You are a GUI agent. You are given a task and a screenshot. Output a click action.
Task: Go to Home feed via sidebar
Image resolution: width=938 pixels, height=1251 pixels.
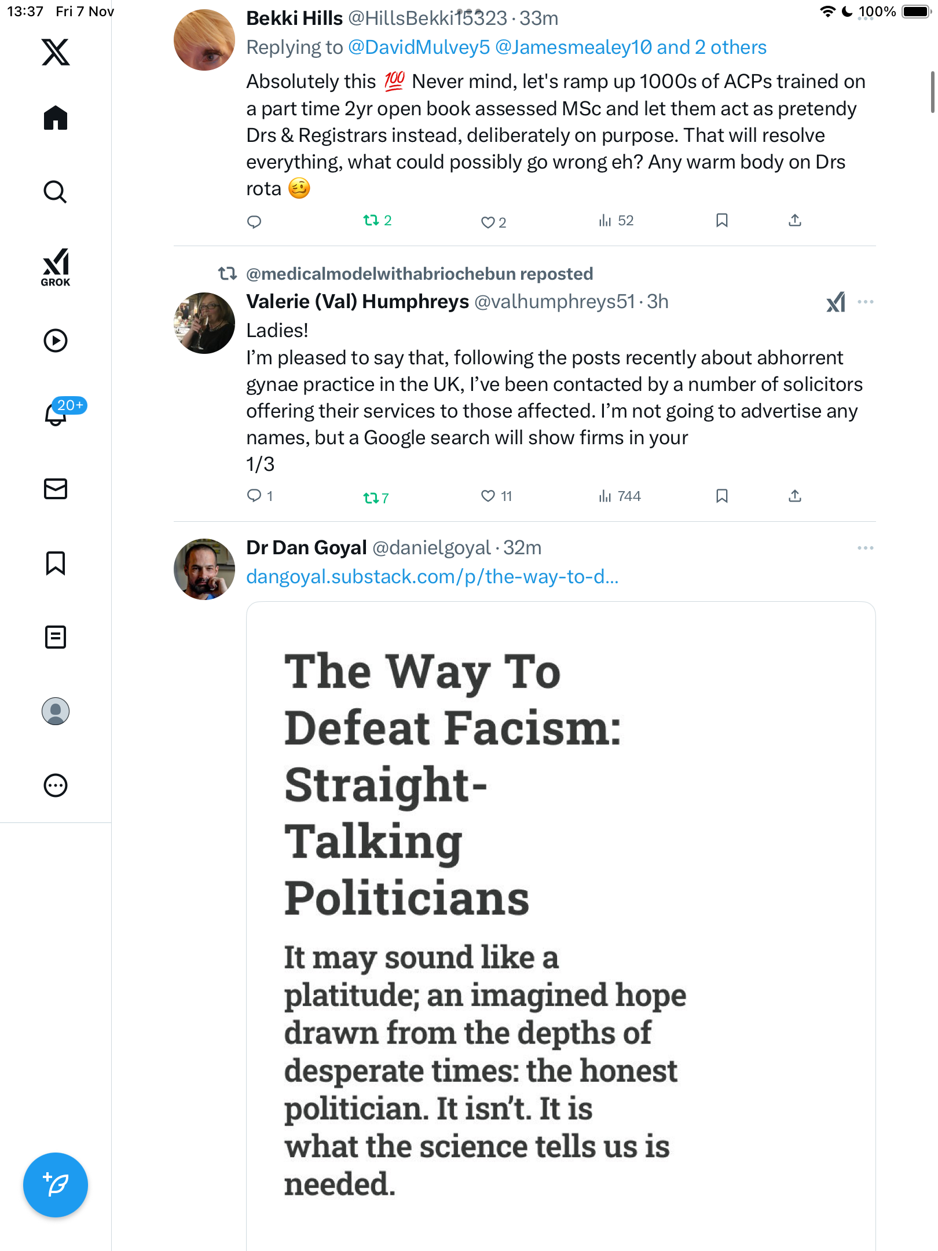(56, 118)
